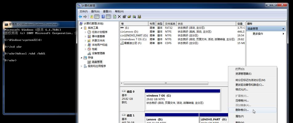Screen dimensions: 293x123
Task: Select the 事件查看器 icon
Action: (89, 36)
